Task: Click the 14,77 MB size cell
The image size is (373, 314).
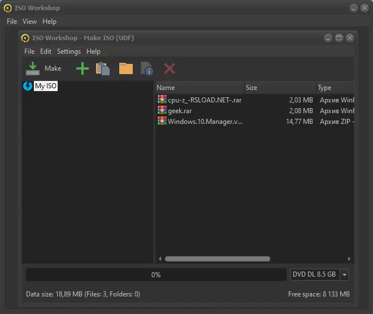Action: 300,122
